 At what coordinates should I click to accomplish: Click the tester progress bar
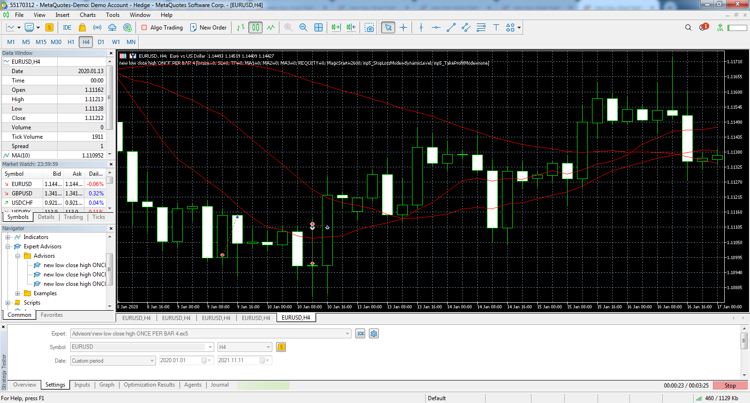[x=263, y=385]
